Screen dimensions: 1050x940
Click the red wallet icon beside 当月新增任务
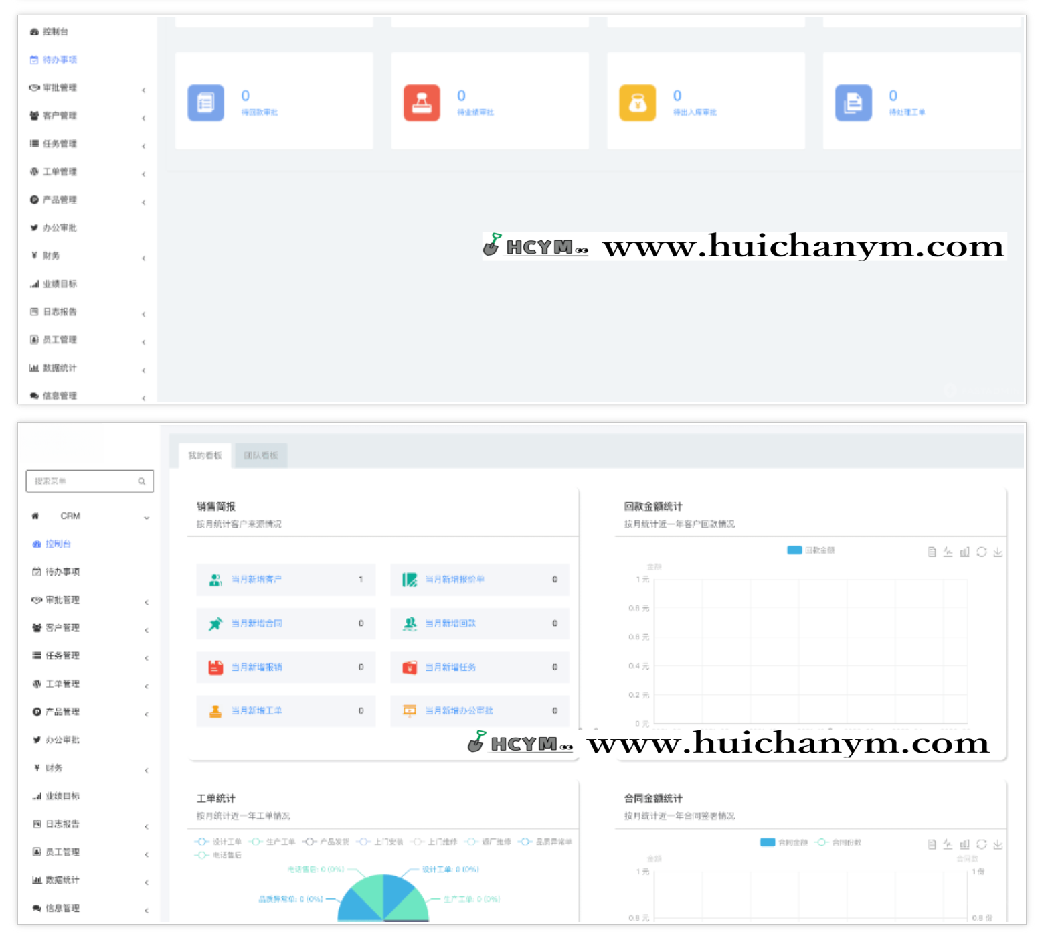(x=410, y=668)
